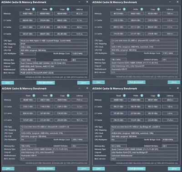Select CPU Type field showing Ryzen 5 1600
This screenshot has width=182, height=172.
point(54,40)
